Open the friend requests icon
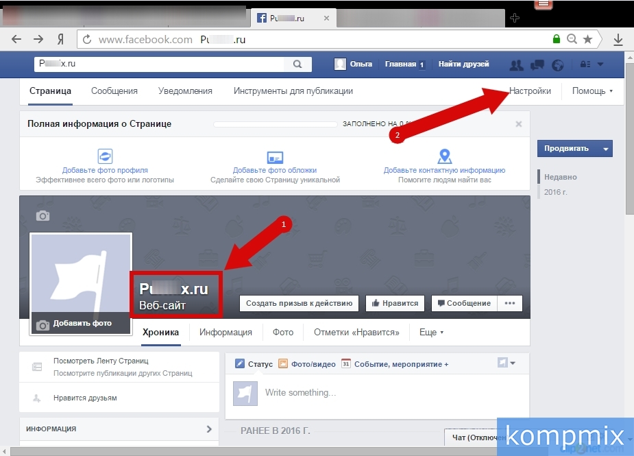 point(517,64)
